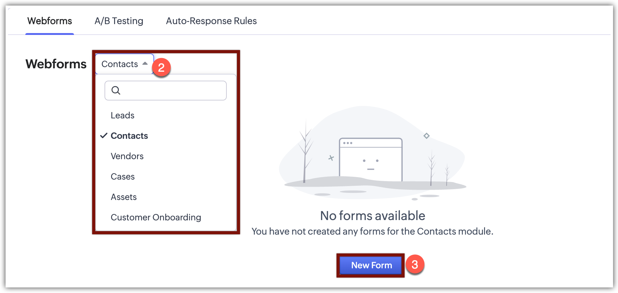The width and height of the screenshot is (618, 293).
Task: Choose the Customer Onboarding module
Action: click(156, 217)
